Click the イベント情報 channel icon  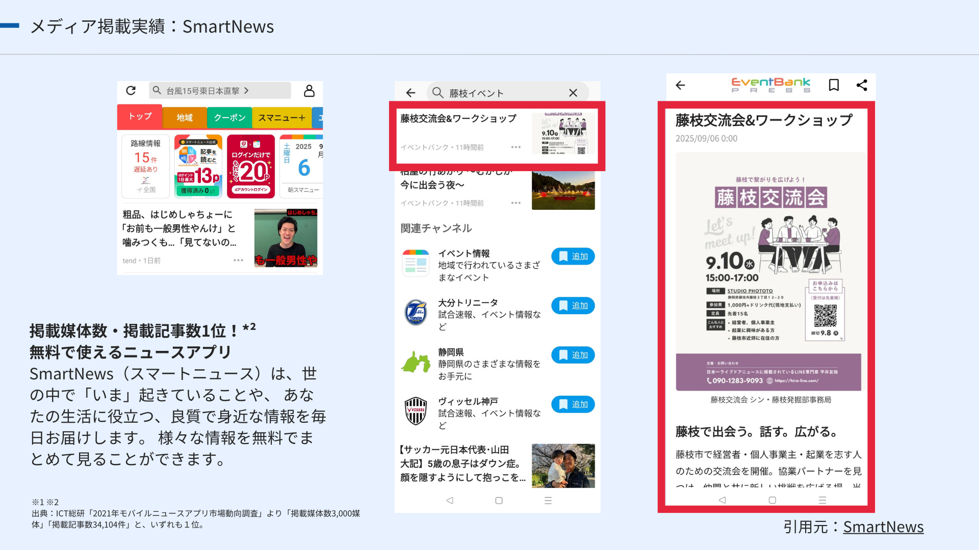(x=416, y=263)
